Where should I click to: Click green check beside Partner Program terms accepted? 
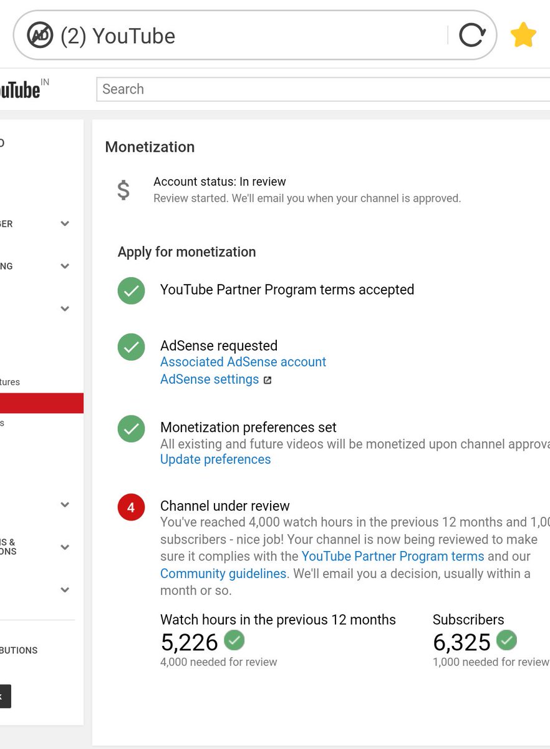coord(131,291)
